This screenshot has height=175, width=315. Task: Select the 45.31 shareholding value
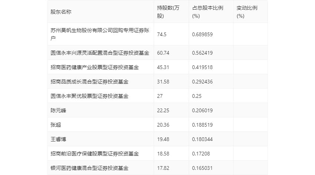pyautogui.click(x=163, y=67)
